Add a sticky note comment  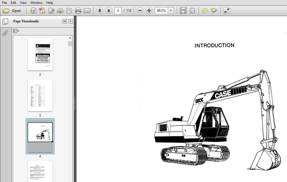pos(205,11)
